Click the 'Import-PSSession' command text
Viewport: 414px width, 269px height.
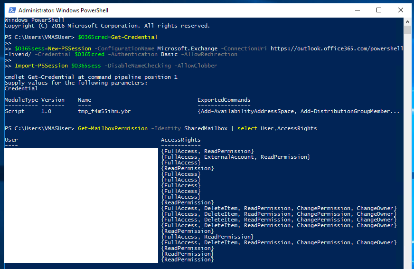click(41, 66)
